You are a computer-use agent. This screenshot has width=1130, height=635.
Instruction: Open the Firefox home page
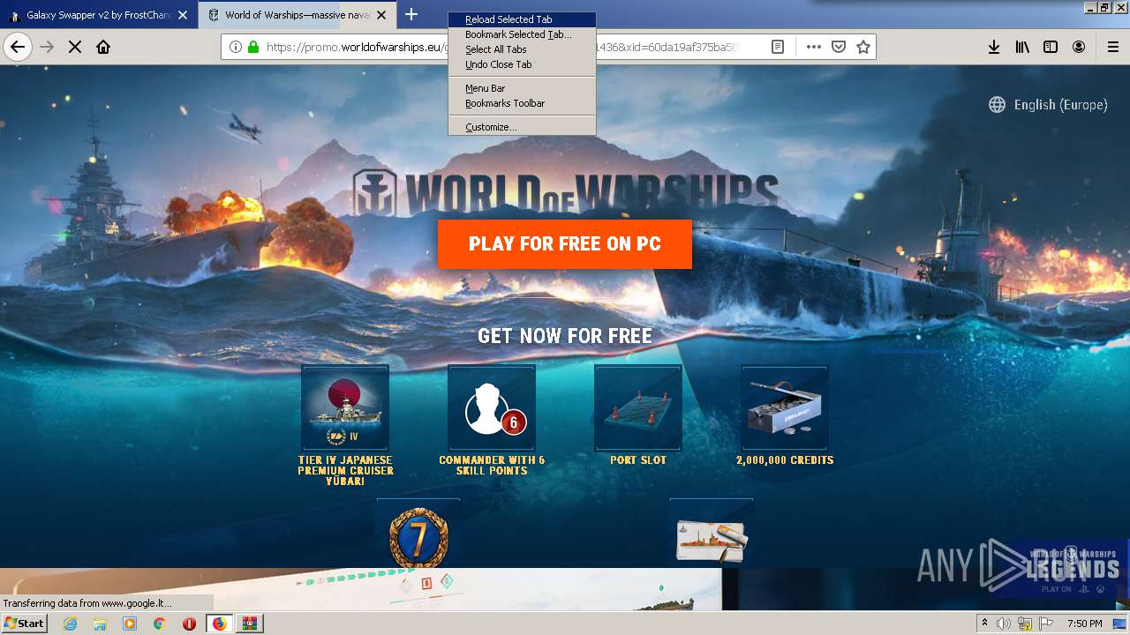click(103, 47)
